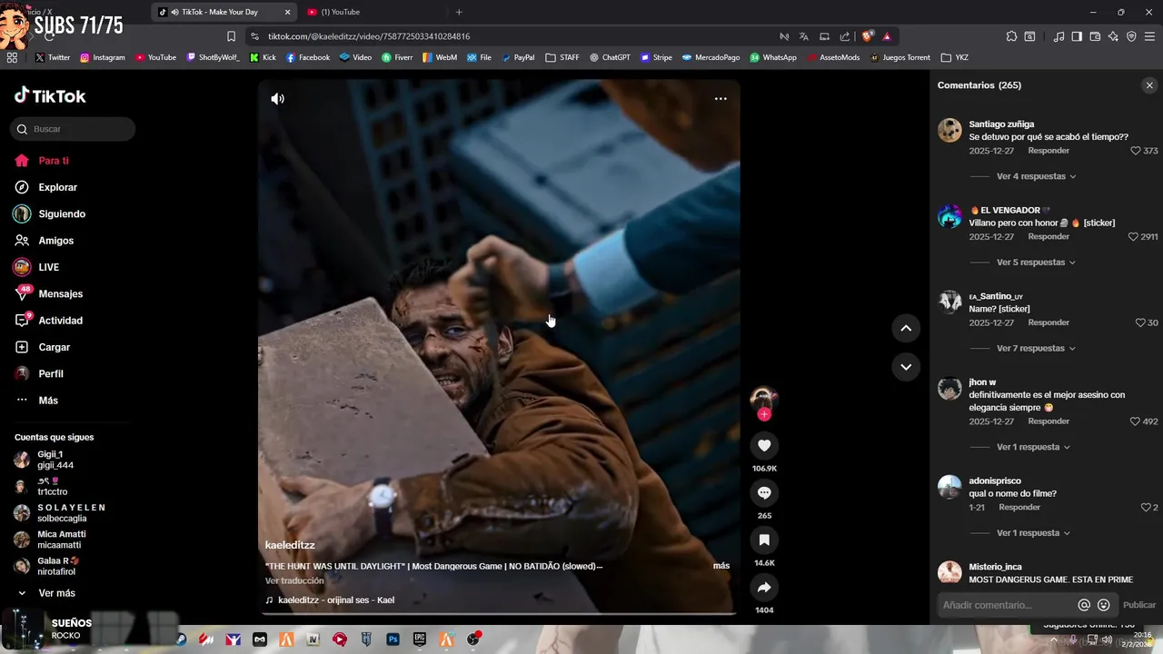Open the YKZ bookmarks folder
Viewport: 1163px width, 654px height.
click(x=955, y=57)
